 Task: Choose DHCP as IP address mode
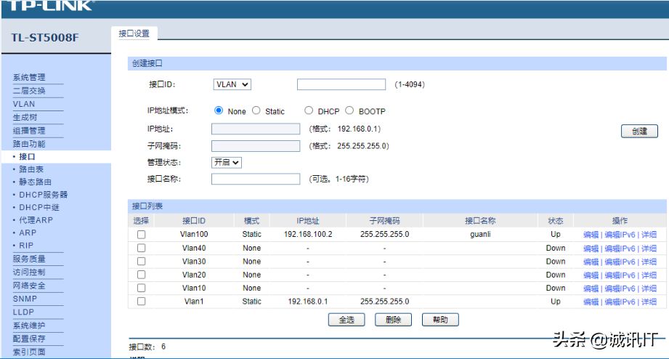[x=309, y=111]
